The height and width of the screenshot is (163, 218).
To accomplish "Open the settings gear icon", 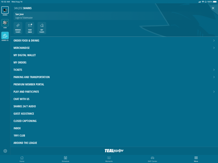I will [5, 151].
